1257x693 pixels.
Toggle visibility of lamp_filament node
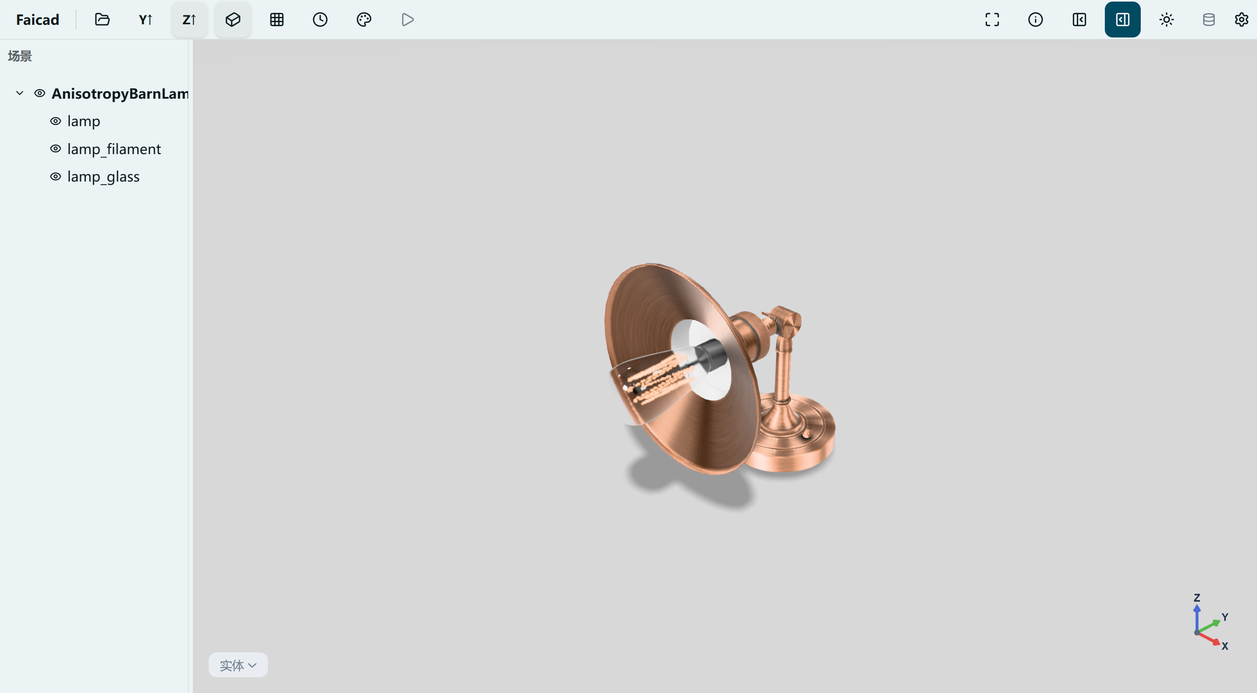tap(55, 149)
